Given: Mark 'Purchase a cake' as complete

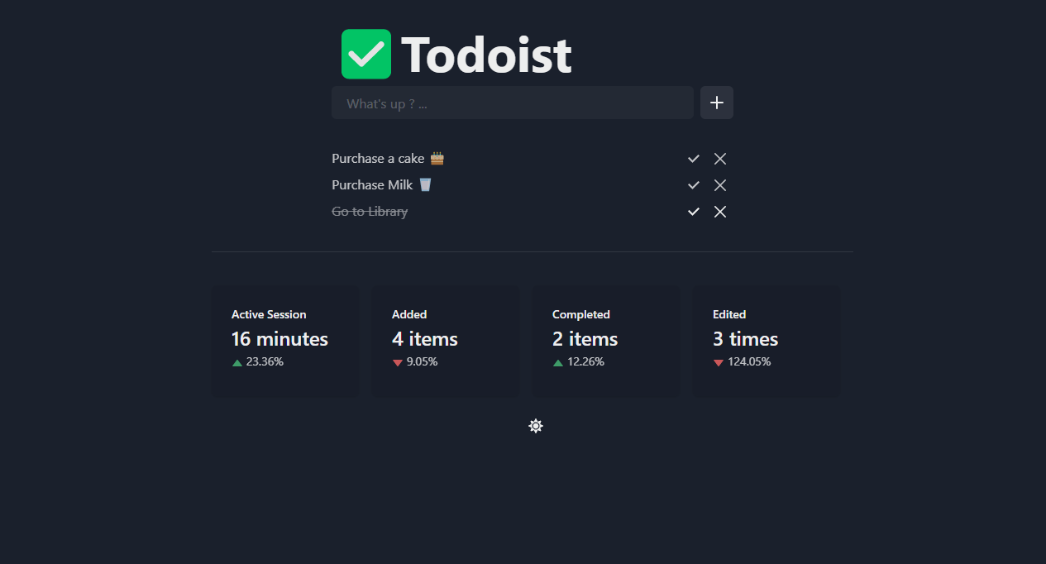Looking at the screenshot, I should tap(694, 159).
